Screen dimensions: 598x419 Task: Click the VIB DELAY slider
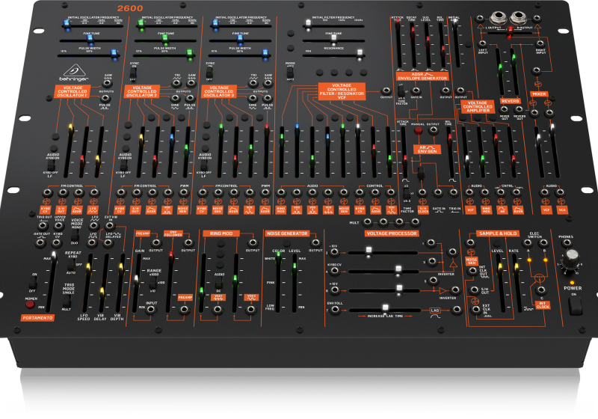[x=103, y=283]
